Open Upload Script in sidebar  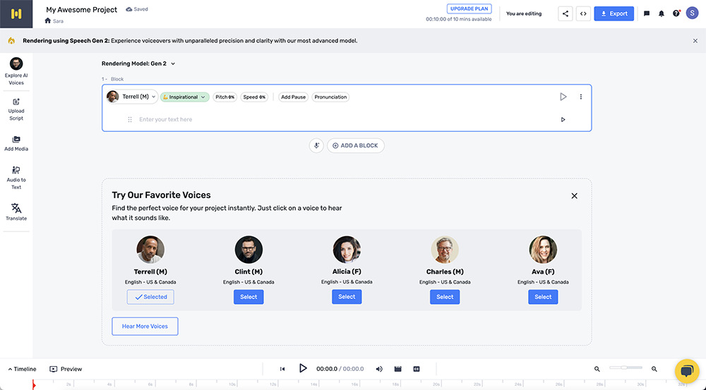point(16,110)
